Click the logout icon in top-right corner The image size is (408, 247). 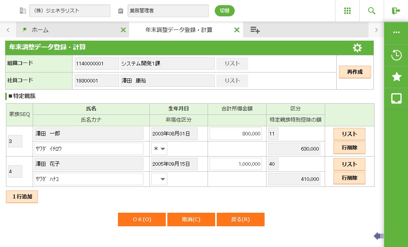[396, 11]
